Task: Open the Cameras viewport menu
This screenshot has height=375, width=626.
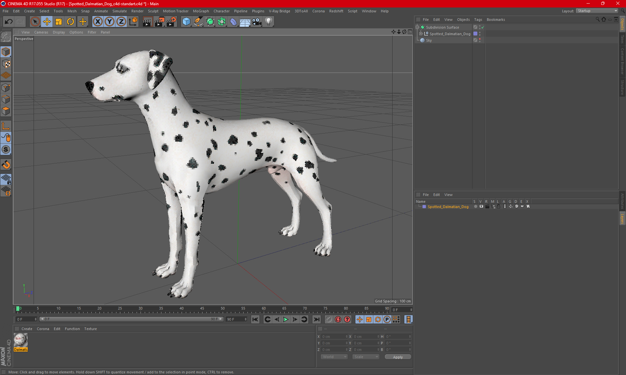Action: [x=41, y=32]
